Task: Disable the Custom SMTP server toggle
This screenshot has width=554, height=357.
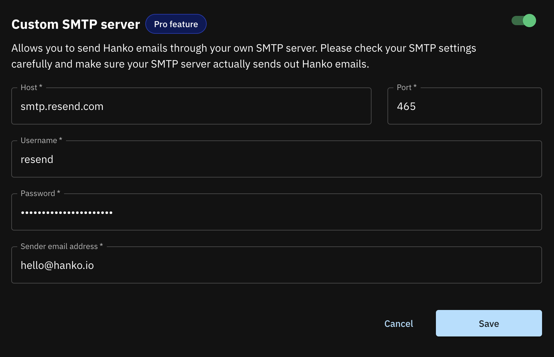Action: click(x=523, y=21)
